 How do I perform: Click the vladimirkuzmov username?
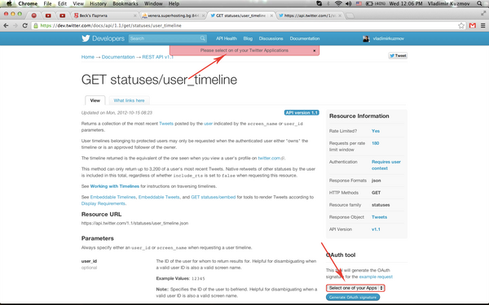388,38
